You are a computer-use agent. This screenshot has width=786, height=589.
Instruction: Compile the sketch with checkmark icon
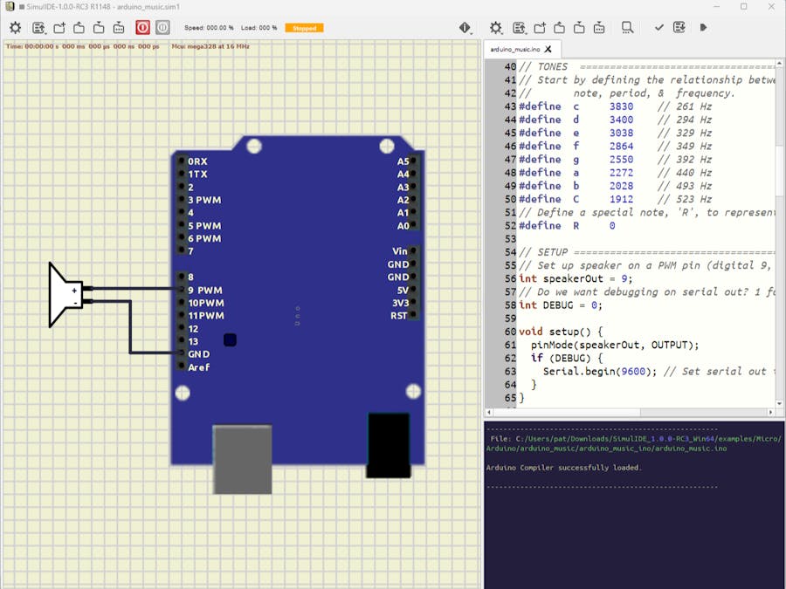[659, 28]
